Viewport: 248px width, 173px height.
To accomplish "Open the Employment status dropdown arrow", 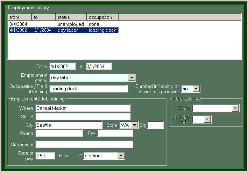I will pyautogui.click(x=132, y=77).
